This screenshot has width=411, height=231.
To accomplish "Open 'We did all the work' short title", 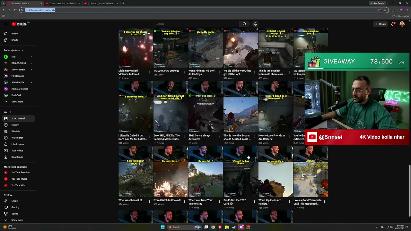I will tap(238, 73).
